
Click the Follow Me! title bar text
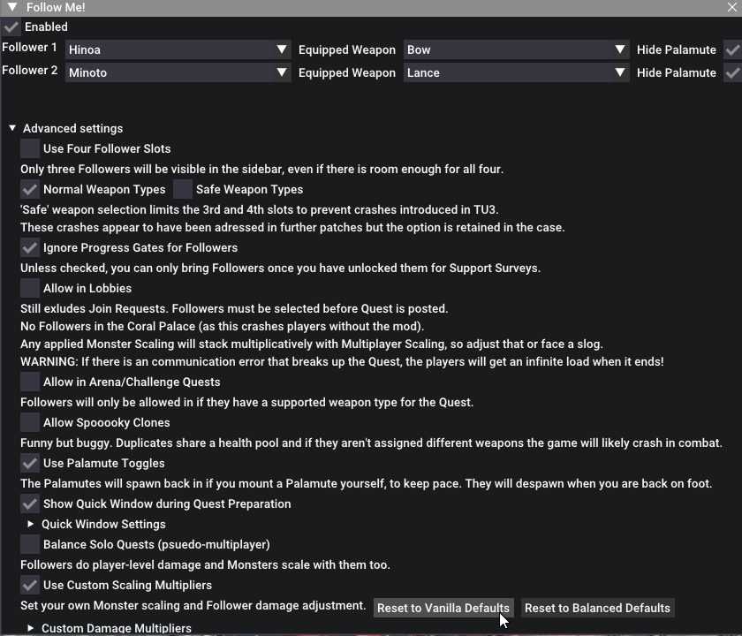tap(56, 7)
